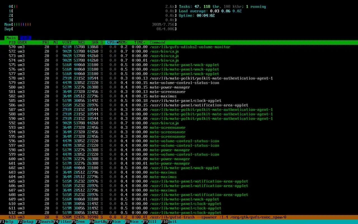Select mate-power-manager row PID 580
Image resolution: width=358 pixels, height=224 pixels.
tap(179, 87)
